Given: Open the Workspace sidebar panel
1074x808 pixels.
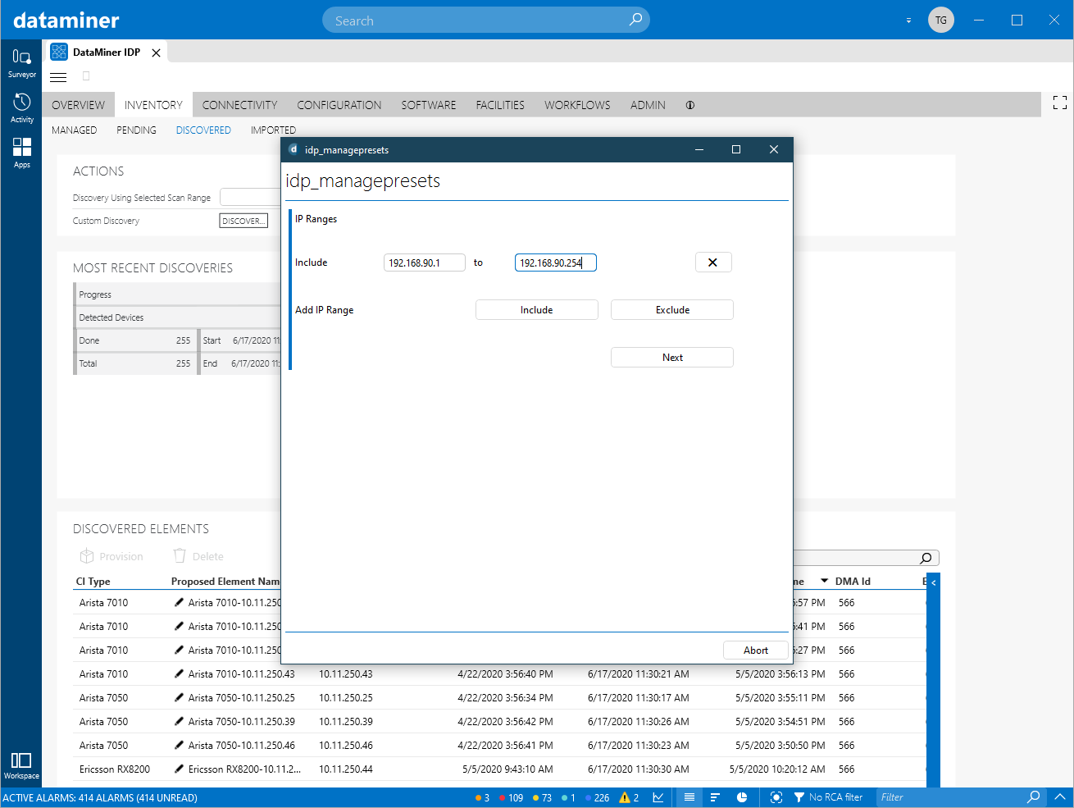Looking at the screenshot, I should [21, 765].
